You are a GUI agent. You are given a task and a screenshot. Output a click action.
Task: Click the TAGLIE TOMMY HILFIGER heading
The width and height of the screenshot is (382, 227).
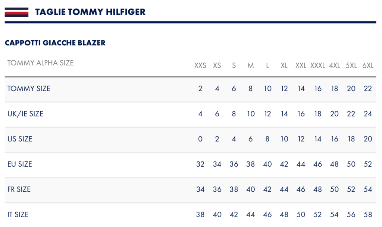[90, 12]
